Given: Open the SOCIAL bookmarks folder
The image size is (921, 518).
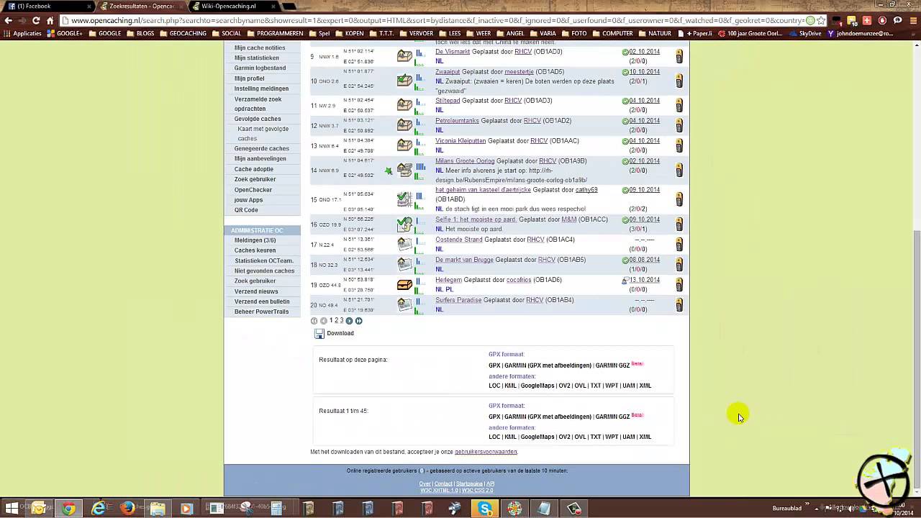Looking at the screenshot, I should (x=227, y=33).
